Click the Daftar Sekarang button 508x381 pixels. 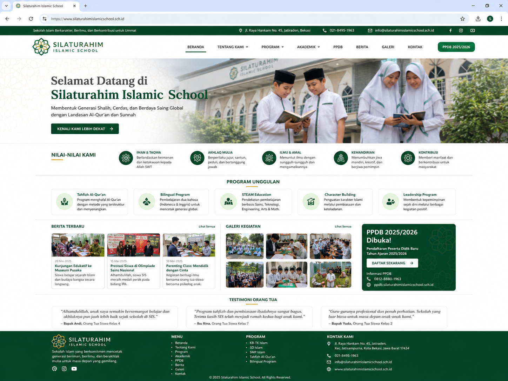pos(392,263)
